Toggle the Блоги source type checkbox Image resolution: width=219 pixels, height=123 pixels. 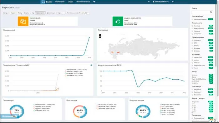point(192,46)
